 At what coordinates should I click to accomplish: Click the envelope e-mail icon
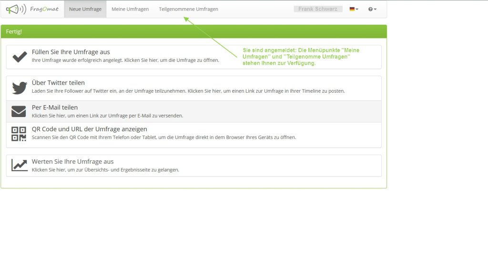point(19,111)
